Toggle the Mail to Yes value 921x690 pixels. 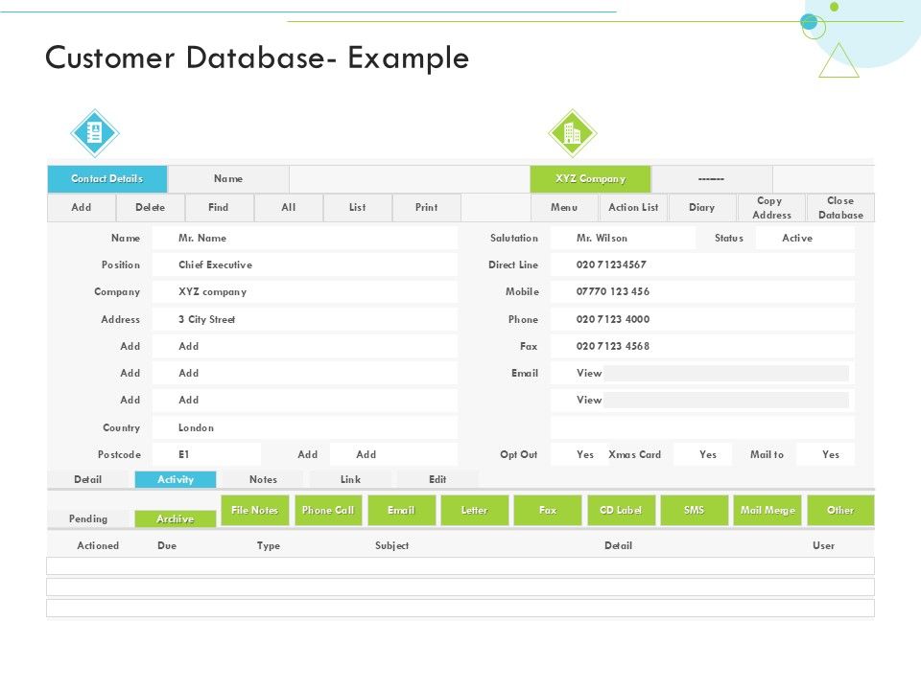pyautogui.click(x=830, y=455)
